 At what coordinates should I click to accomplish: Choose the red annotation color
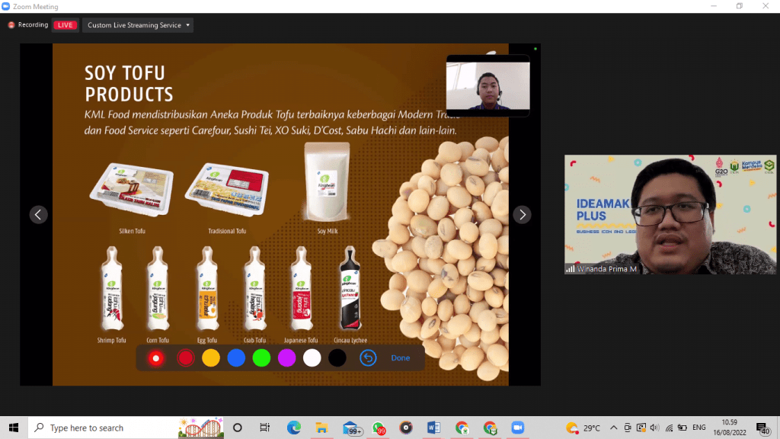click(x=186, y=358)
